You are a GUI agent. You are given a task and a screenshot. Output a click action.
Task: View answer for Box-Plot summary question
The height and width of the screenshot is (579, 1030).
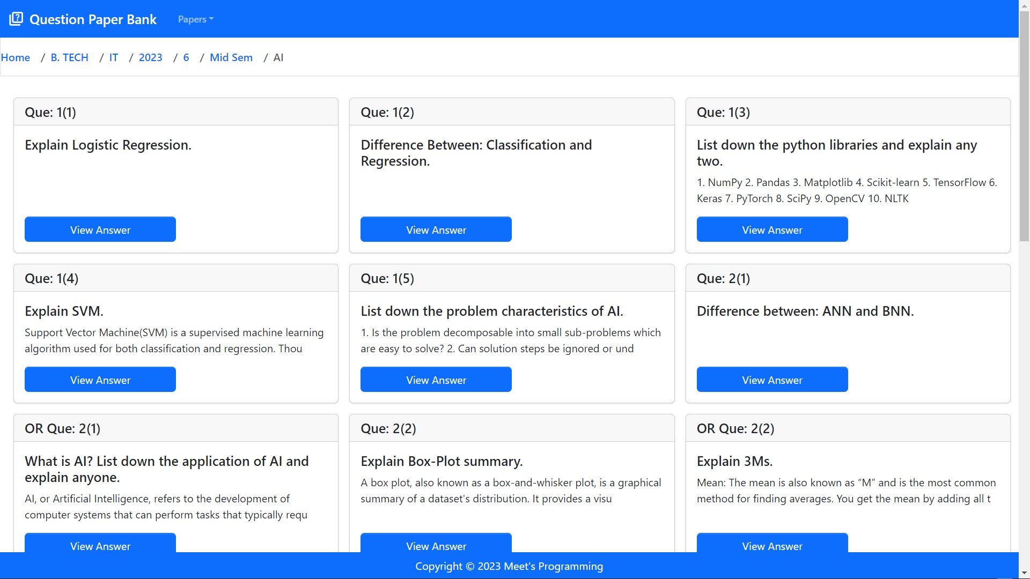436,544
